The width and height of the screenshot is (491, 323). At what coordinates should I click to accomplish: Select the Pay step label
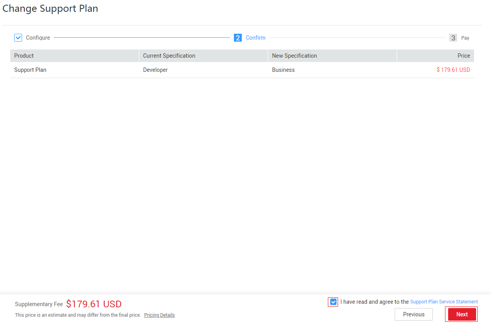465,38
